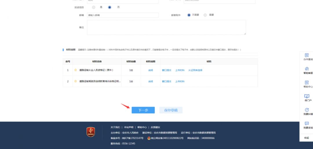This screenshot has height=149, width=313.
Task: Open the 帮助中心 sidebar icon
Action: coord(307,83)
